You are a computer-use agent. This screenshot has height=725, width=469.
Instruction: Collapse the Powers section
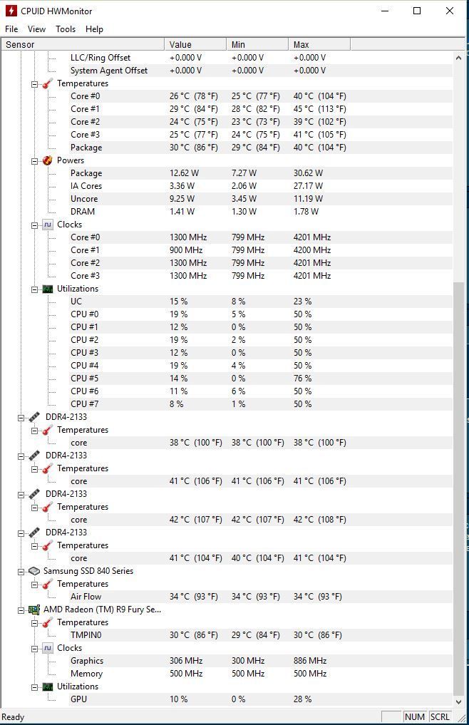(x=34, y=160)
